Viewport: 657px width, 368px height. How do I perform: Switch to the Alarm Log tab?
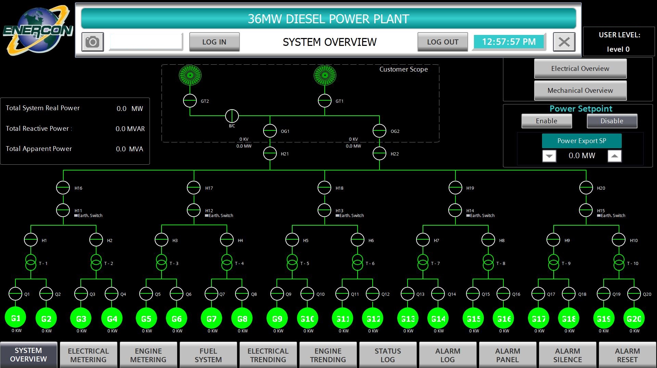click(x=448, y=355)
